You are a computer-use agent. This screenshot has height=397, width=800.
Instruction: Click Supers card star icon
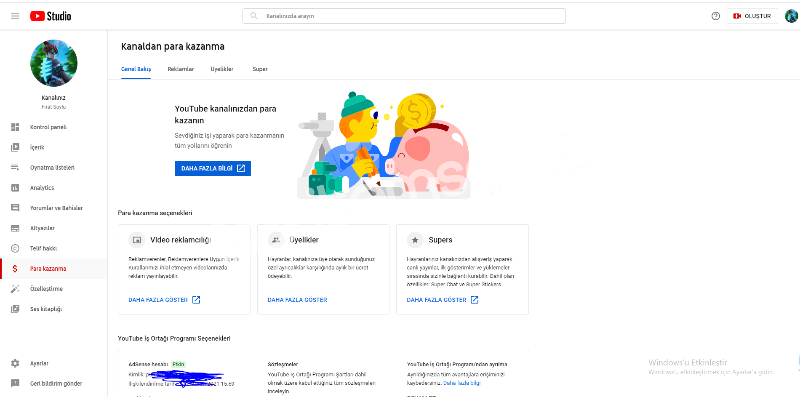coord(415,240)
